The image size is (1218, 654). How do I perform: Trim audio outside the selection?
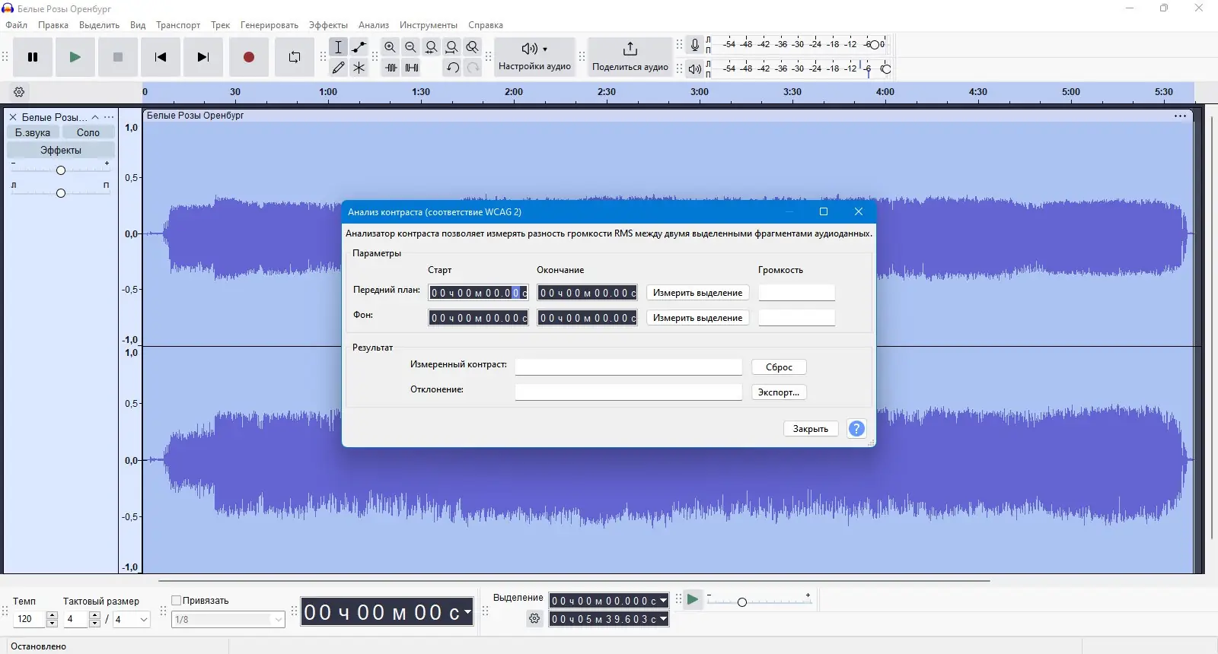pyautogui.click(x=391, y=68)
